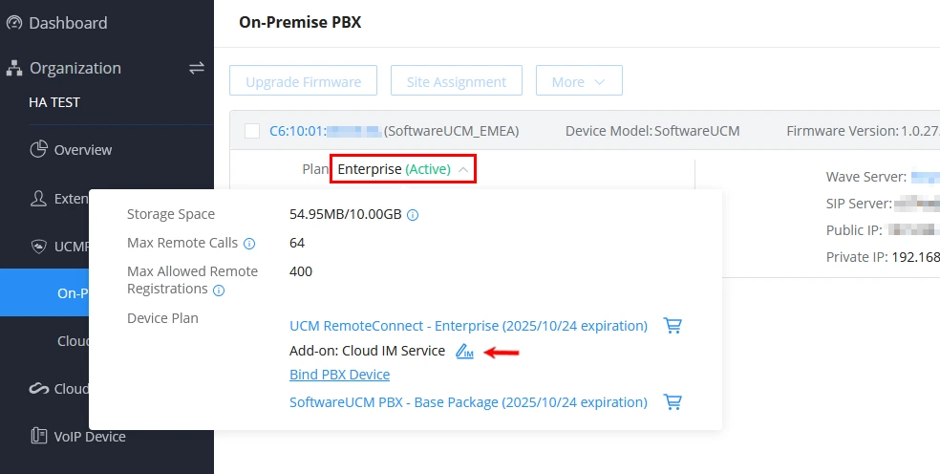The width and height of the screenshot is (940, 474).
Task: Click the Upgrade Firmware button
Action: pyautogui.click(x=303, y=80)
